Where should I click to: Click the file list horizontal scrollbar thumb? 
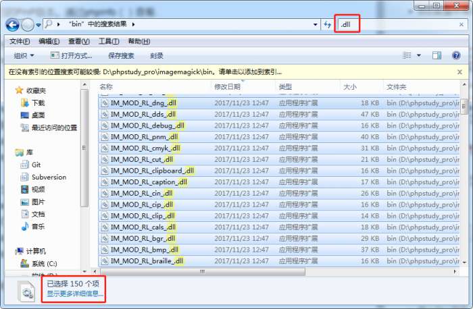click(x=202, y=272)
